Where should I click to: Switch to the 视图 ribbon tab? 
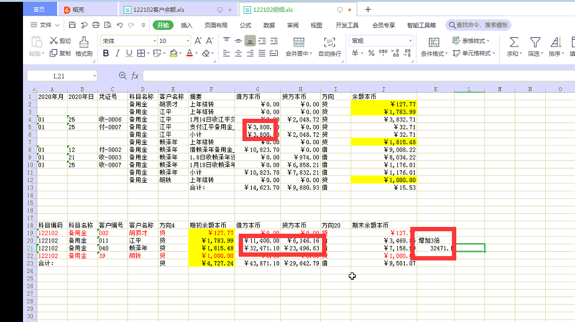pos(316,25)
